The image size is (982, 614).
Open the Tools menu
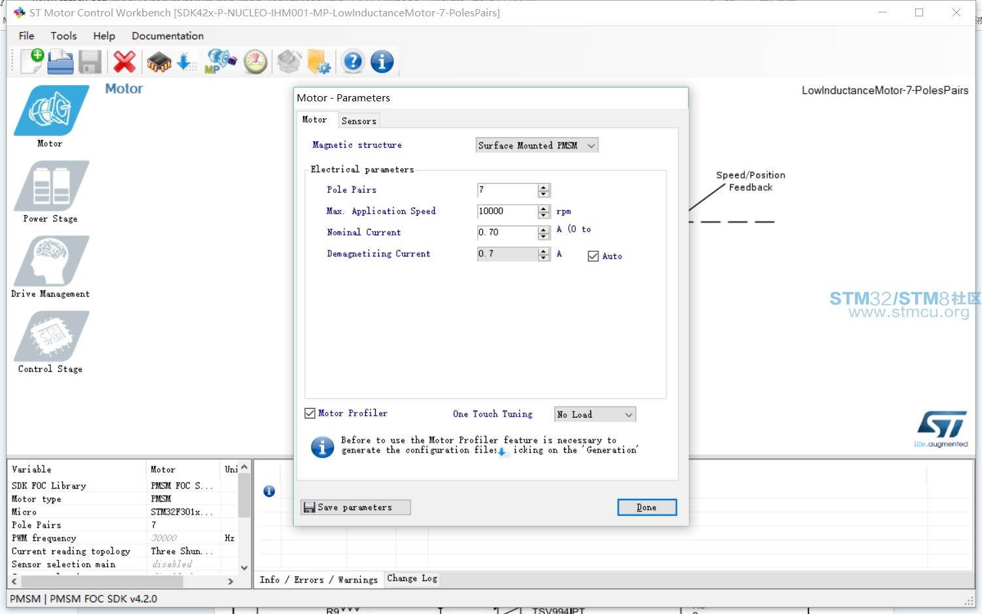click(x=64, y=36)
